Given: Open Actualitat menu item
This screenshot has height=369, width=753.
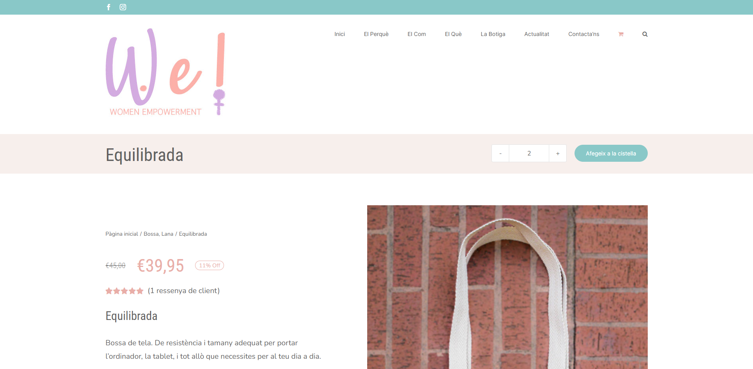Looking at the screenshot, I should 537,34.
